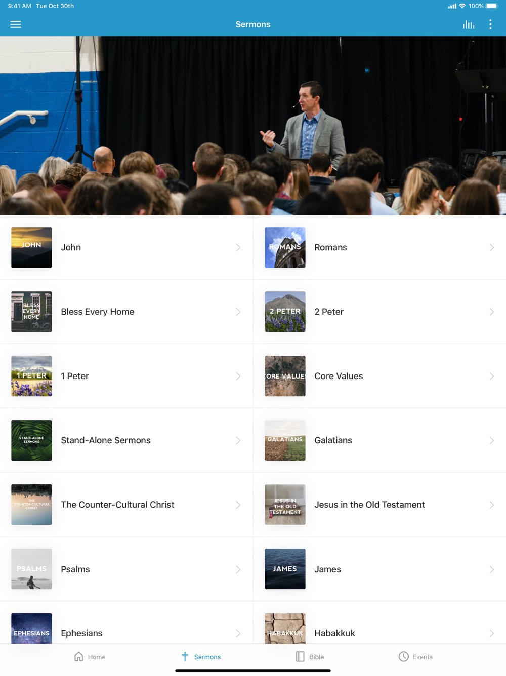The image size is (506, 676).
Task: Switch to the Home tab label
Action: 97,657
